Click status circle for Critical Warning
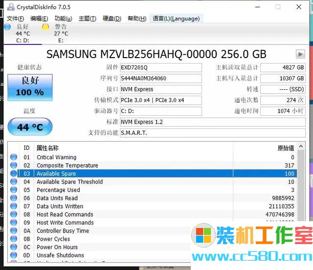Screen dimensions: 313x270 (x=14, y=157)
